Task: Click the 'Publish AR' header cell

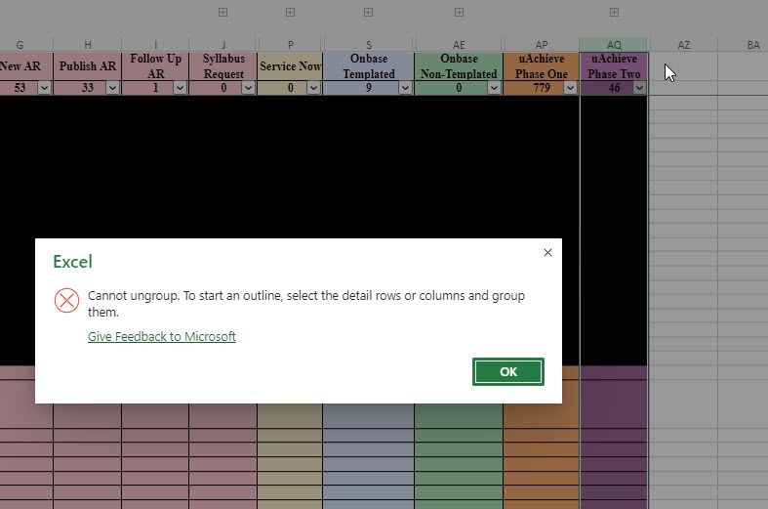Action: [88, 66]
